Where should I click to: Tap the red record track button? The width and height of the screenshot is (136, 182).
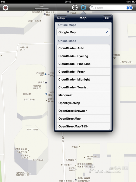tap(6, 8)
